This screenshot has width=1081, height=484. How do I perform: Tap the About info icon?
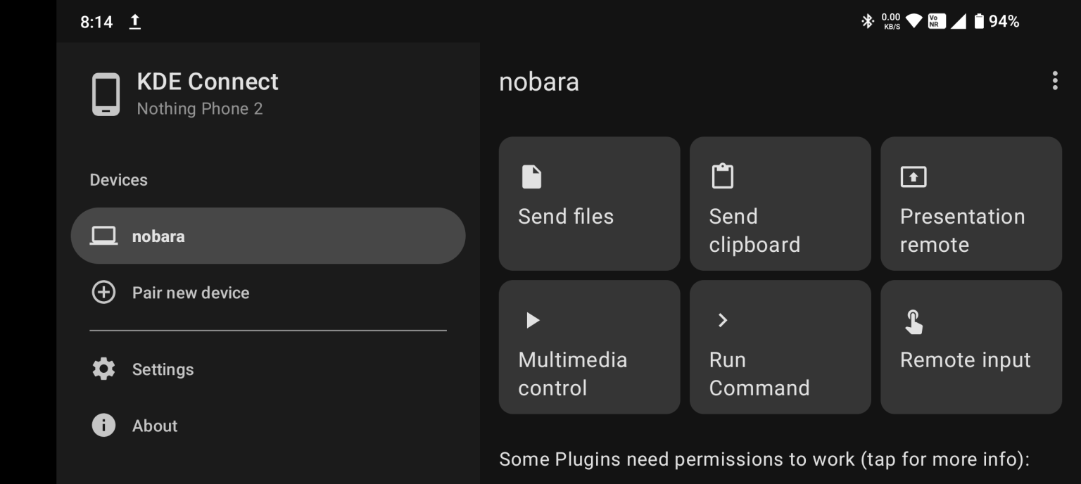point(103,425)
